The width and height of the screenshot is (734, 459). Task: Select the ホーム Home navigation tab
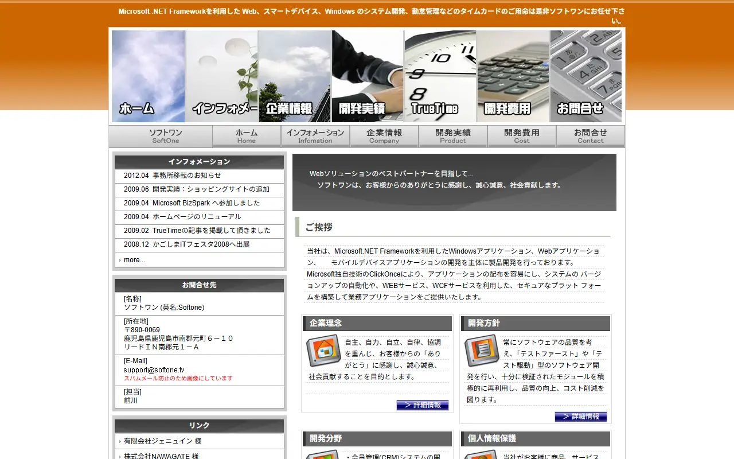click(247, 137)
